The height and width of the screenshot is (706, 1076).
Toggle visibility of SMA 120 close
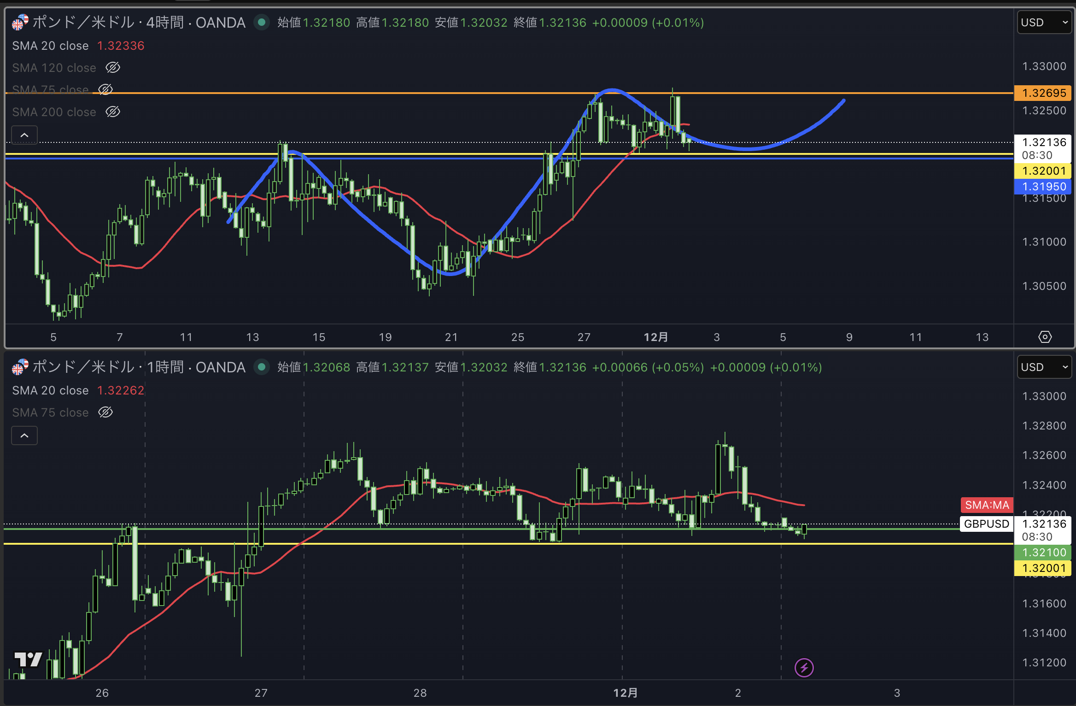(113, 68)
